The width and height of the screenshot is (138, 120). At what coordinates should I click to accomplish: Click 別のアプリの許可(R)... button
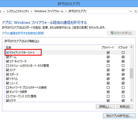(119, 116)
